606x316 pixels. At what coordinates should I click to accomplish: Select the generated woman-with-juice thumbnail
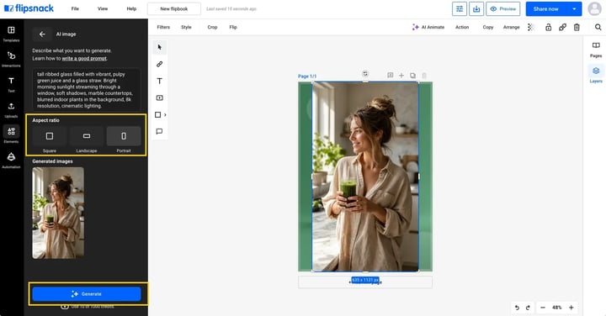pos(58,213)
